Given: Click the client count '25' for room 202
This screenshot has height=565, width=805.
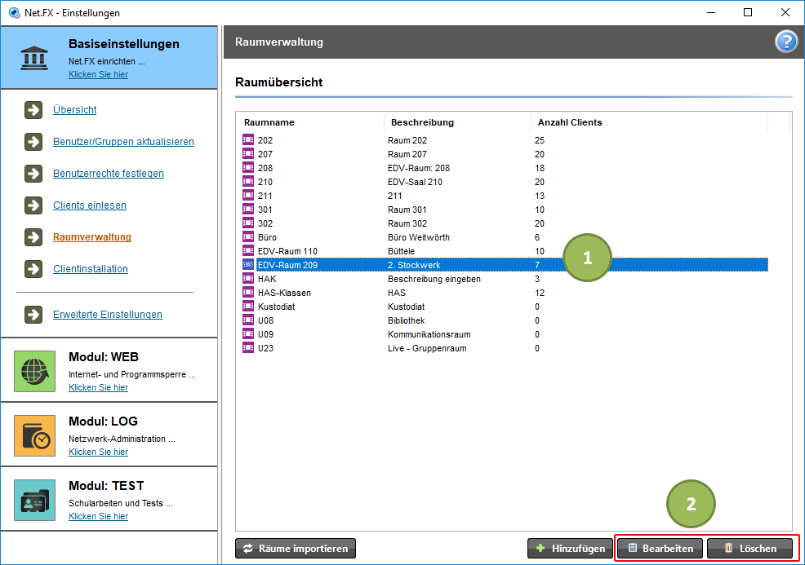Looking at the screenshot, I should coord(540,140).
